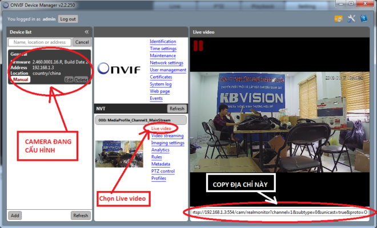The height and width of the screenshot is (228, 377).
Task: Open the Certificates page
Action: tap(161, 77)
